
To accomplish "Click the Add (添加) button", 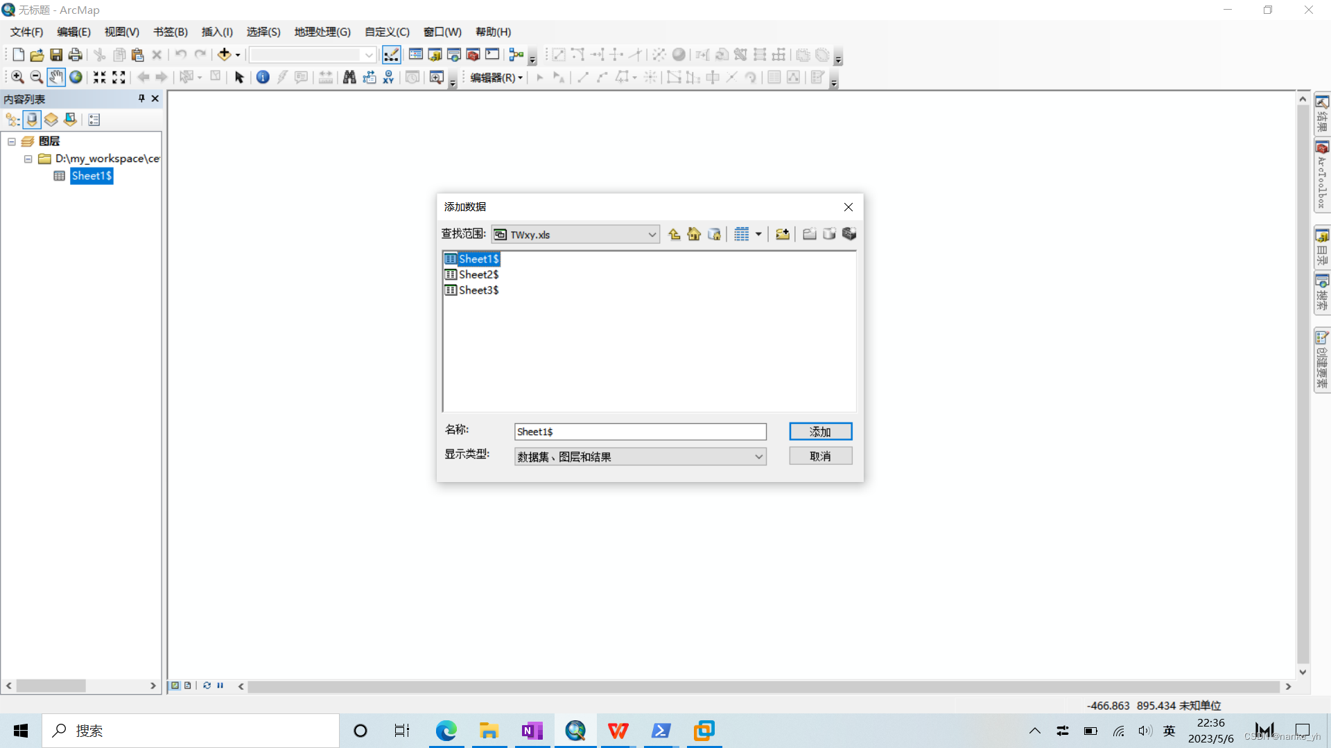I will point(820,431).
